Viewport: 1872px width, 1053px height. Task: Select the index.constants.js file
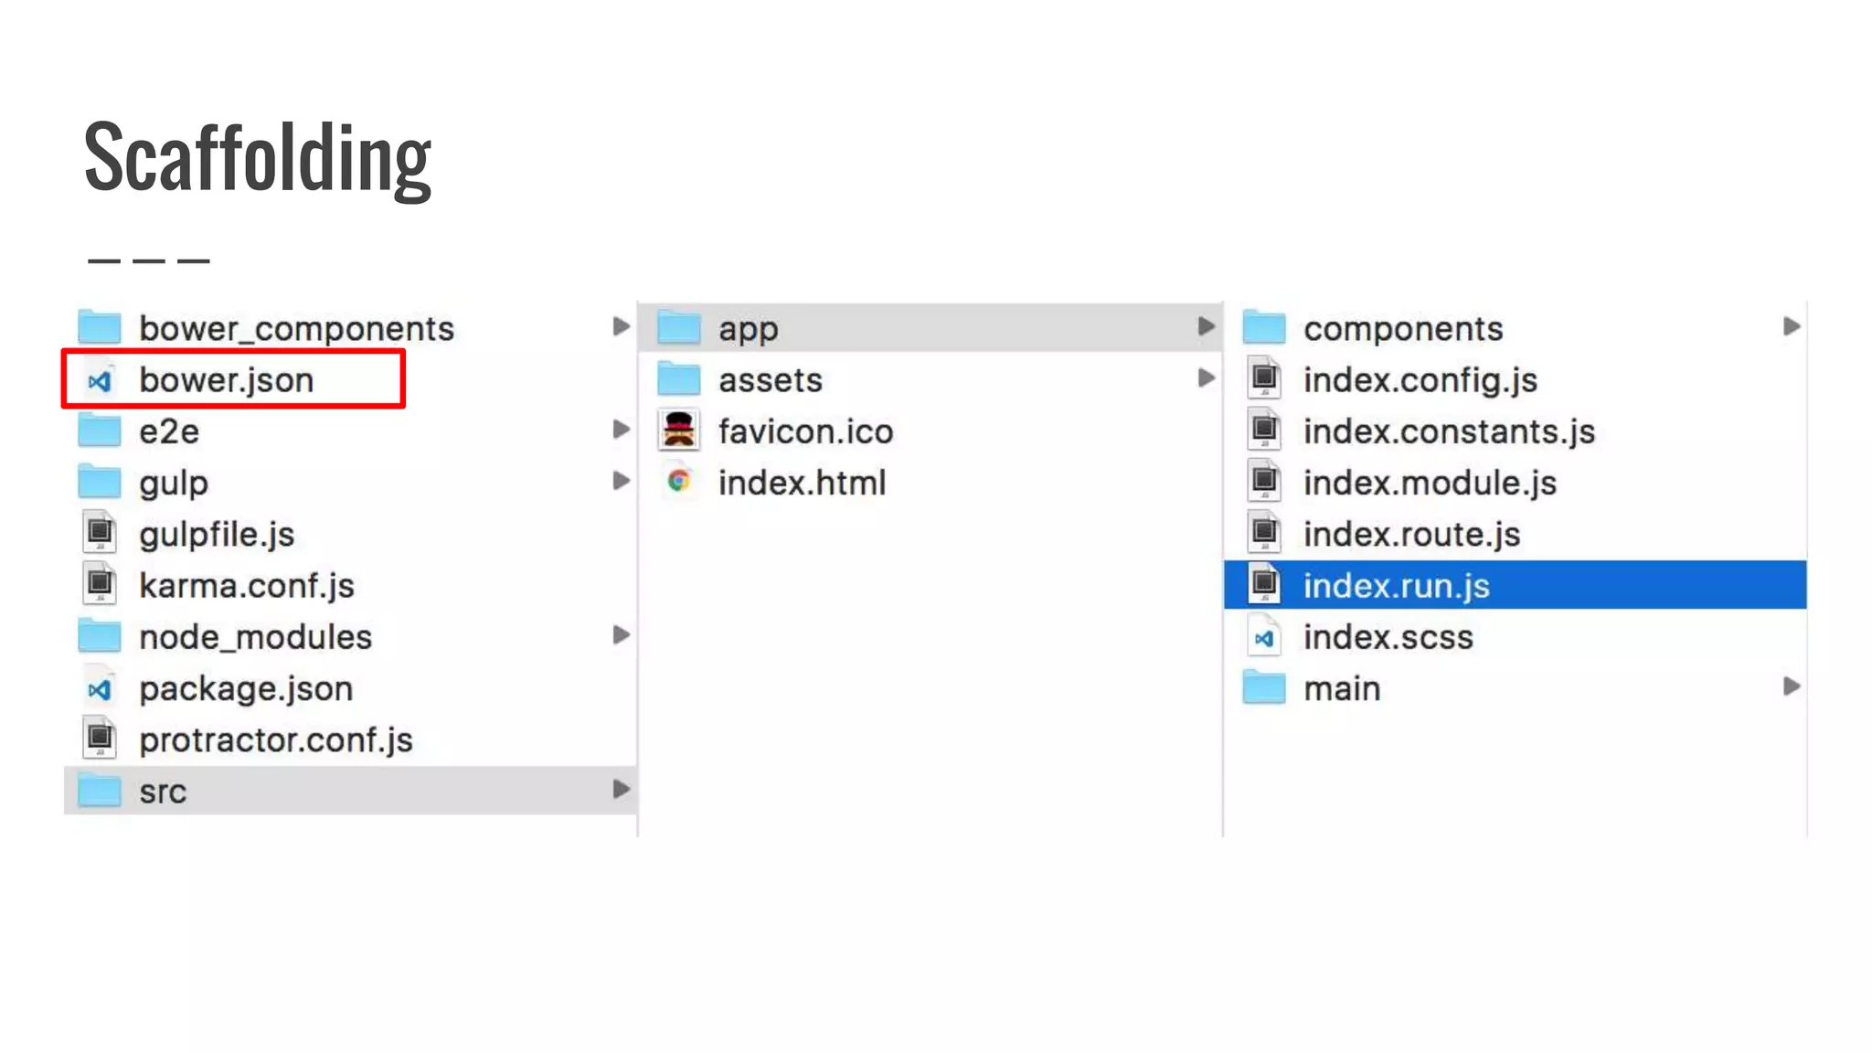click(1448, 431)
